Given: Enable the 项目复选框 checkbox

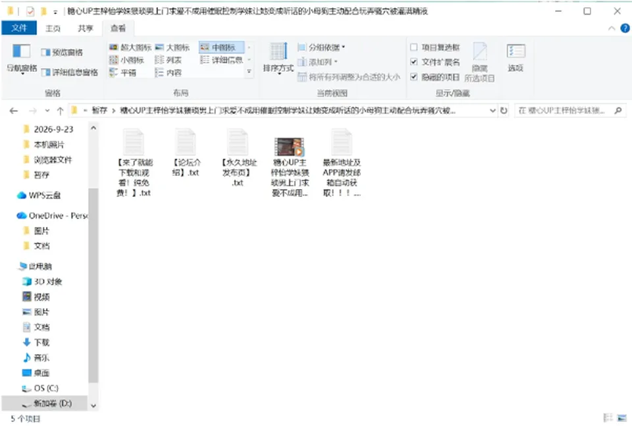Looking at the screenshot, I should 413,47.
